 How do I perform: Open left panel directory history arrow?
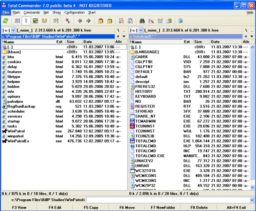point(124,36)
